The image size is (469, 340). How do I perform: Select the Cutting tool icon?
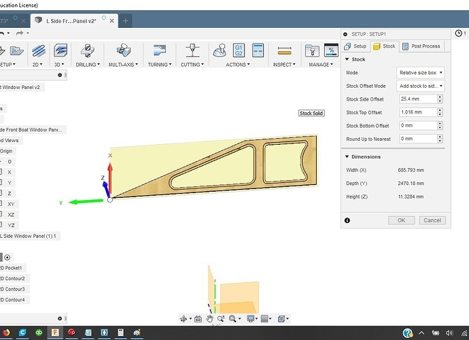point(192,50)
